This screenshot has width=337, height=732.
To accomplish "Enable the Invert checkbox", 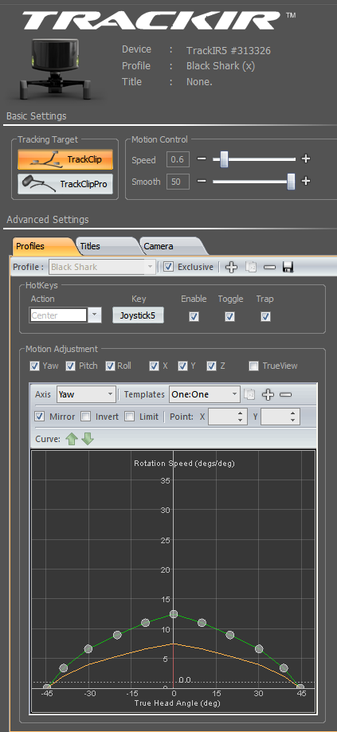I will [x=86, y=417].
